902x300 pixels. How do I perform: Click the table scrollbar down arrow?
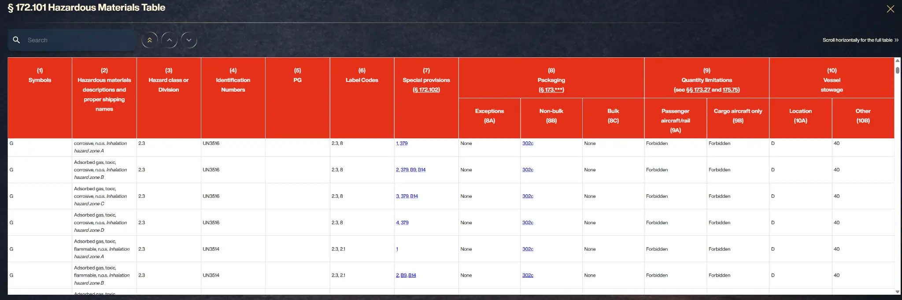click(898, 292)
